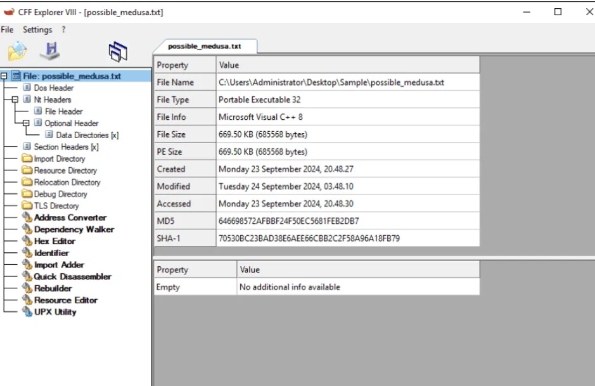Open the File menu
The width and height of the screenshot is (595, 386).
pos(7,30)
